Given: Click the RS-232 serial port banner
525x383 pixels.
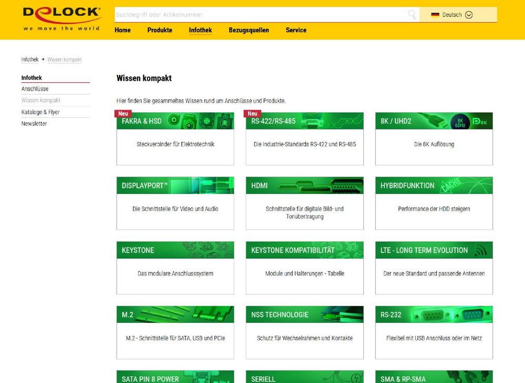Looking at the screenshot, I should [434, 314].
